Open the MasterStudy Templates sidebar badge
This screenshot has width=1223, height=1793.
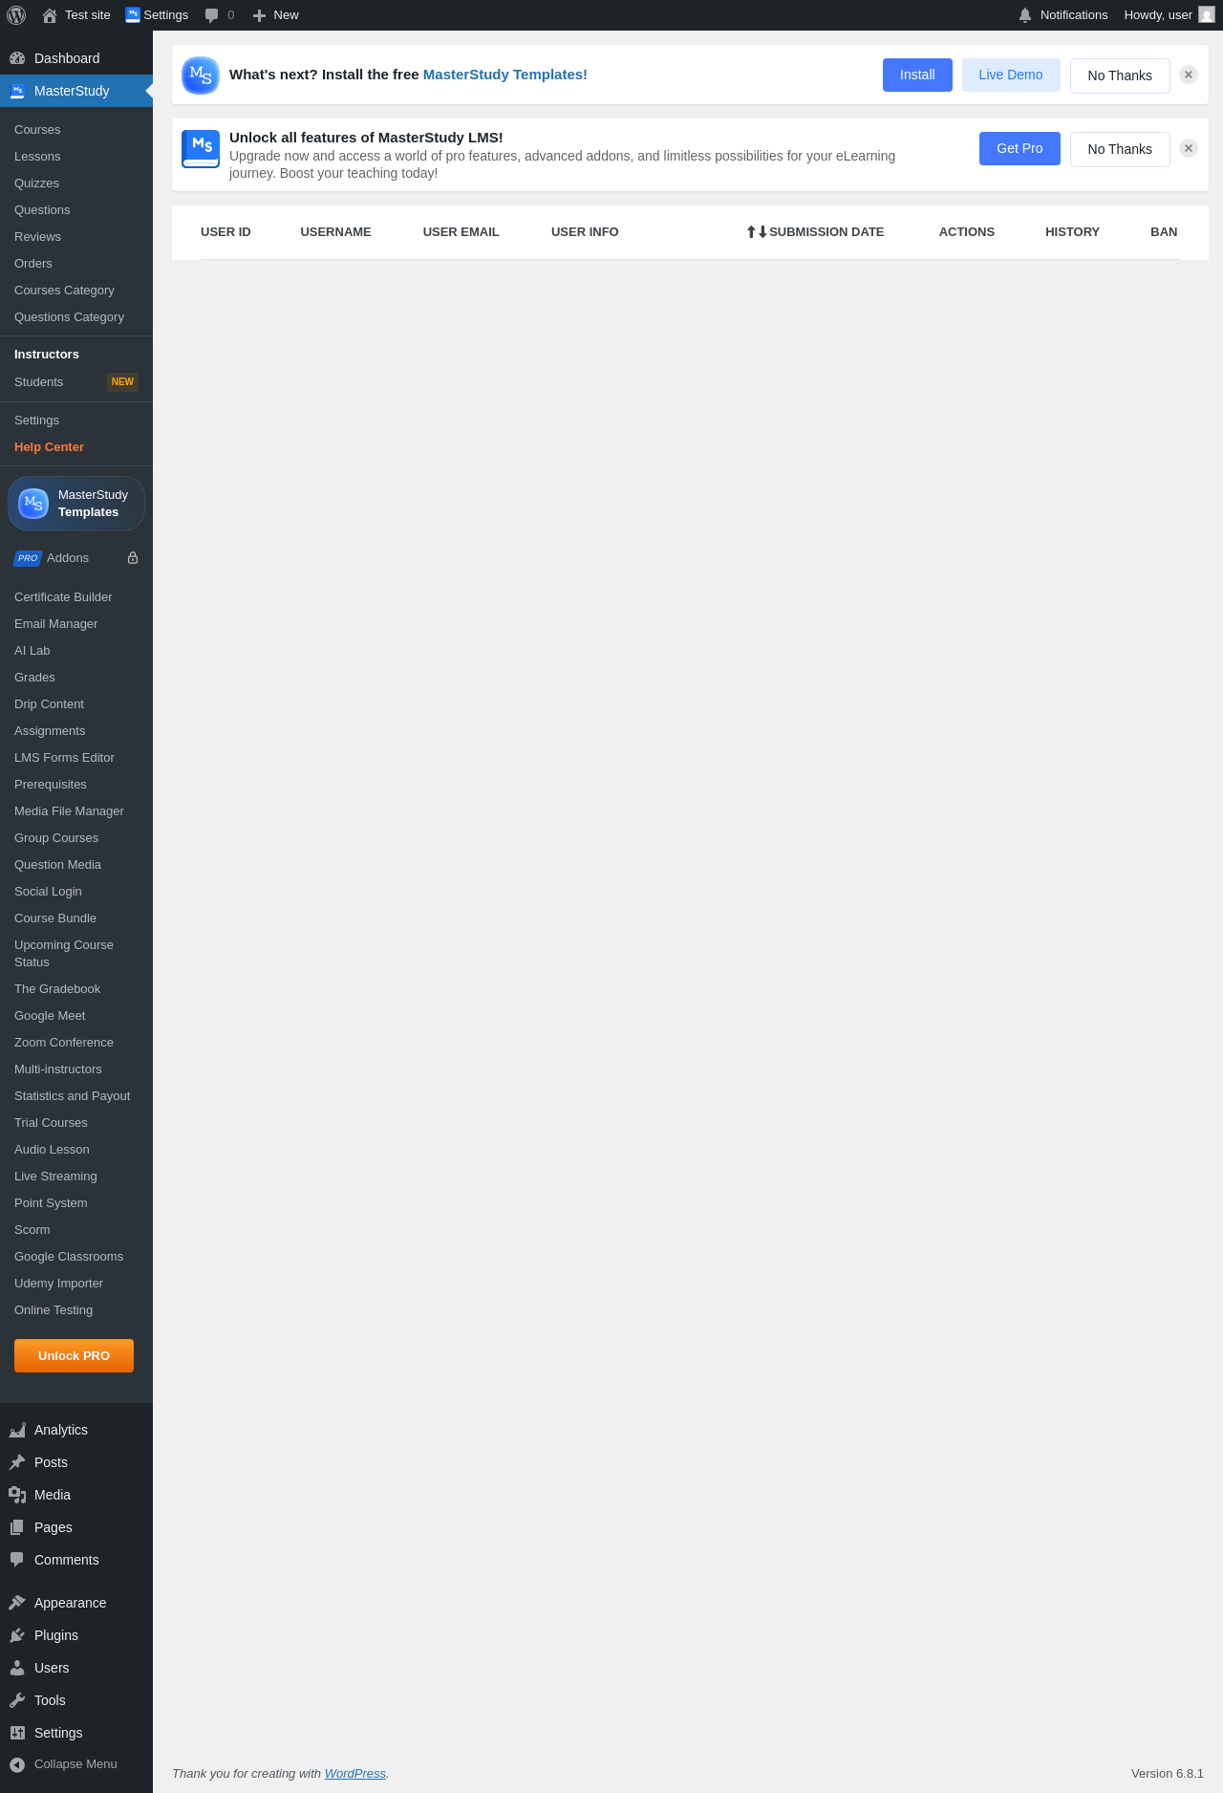coord(76,504)
